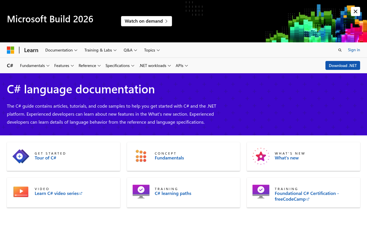Open Foundational C# Certification freeCodeCamp link

point(307,196)
